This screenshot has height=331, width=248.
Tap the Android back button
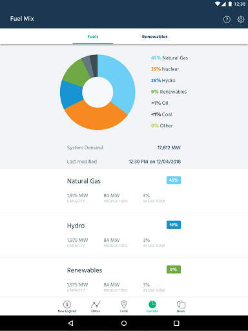coord(70,323)
